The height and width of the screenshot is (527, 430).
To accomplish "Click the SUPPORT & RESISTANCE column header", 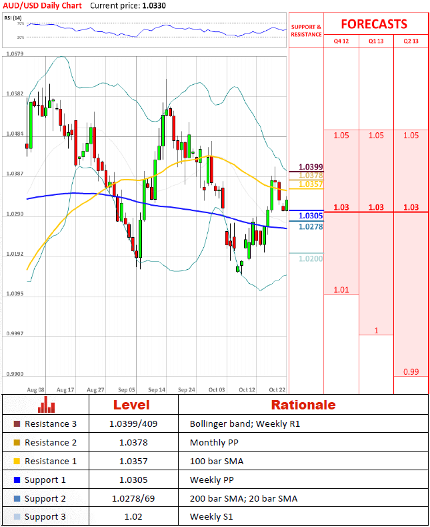I will (x=306, y=31).
